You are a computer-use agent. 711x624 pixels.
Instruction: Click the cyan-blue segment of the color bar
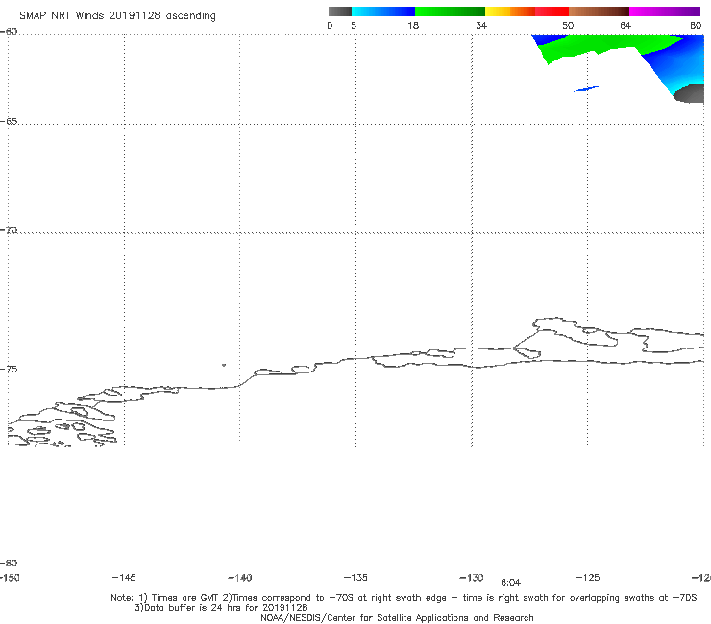click(x=383, y=12)
